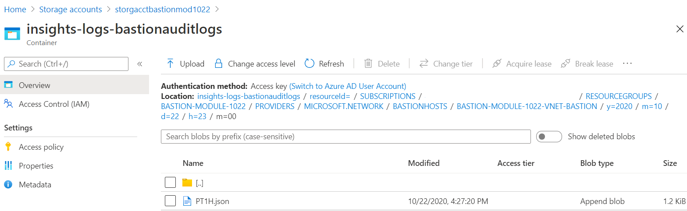
Task: Click the sidebar Search (Ctrl+/) field
Action: click(66, 64)
